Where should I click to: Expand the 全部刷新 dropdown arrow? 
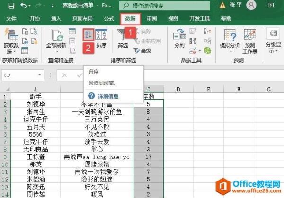57,51
